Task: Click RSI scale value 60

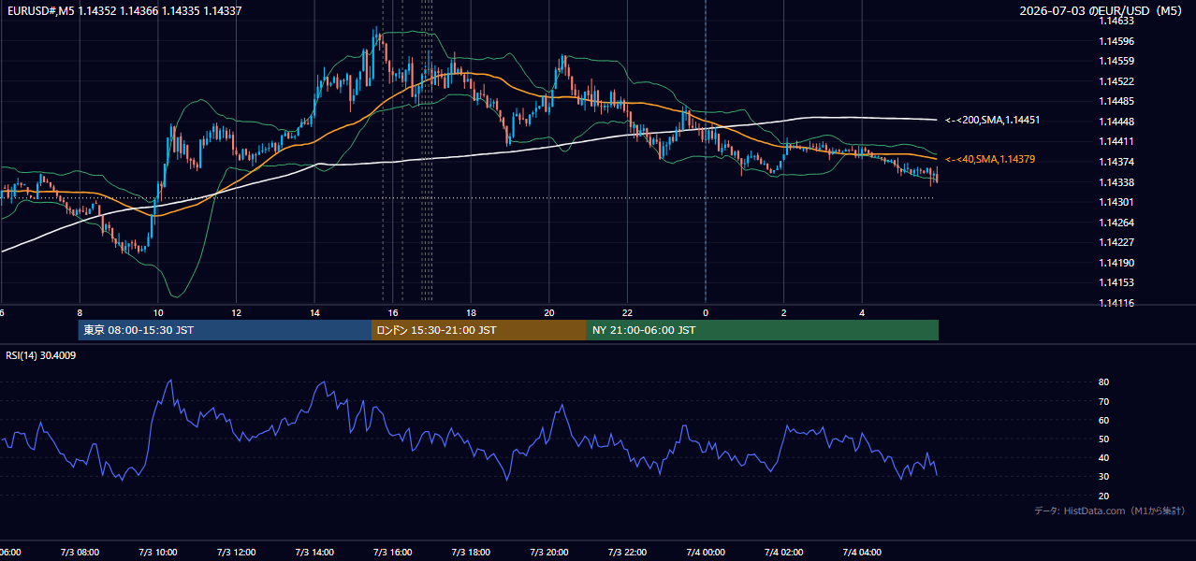Action: pos(1104,420)
